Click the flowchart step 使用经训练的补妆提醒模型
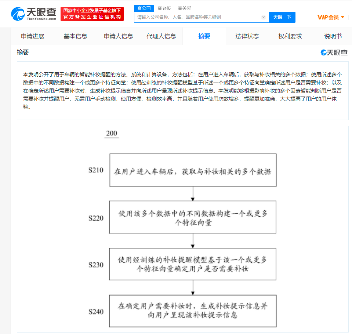 (x=193, y=264)
